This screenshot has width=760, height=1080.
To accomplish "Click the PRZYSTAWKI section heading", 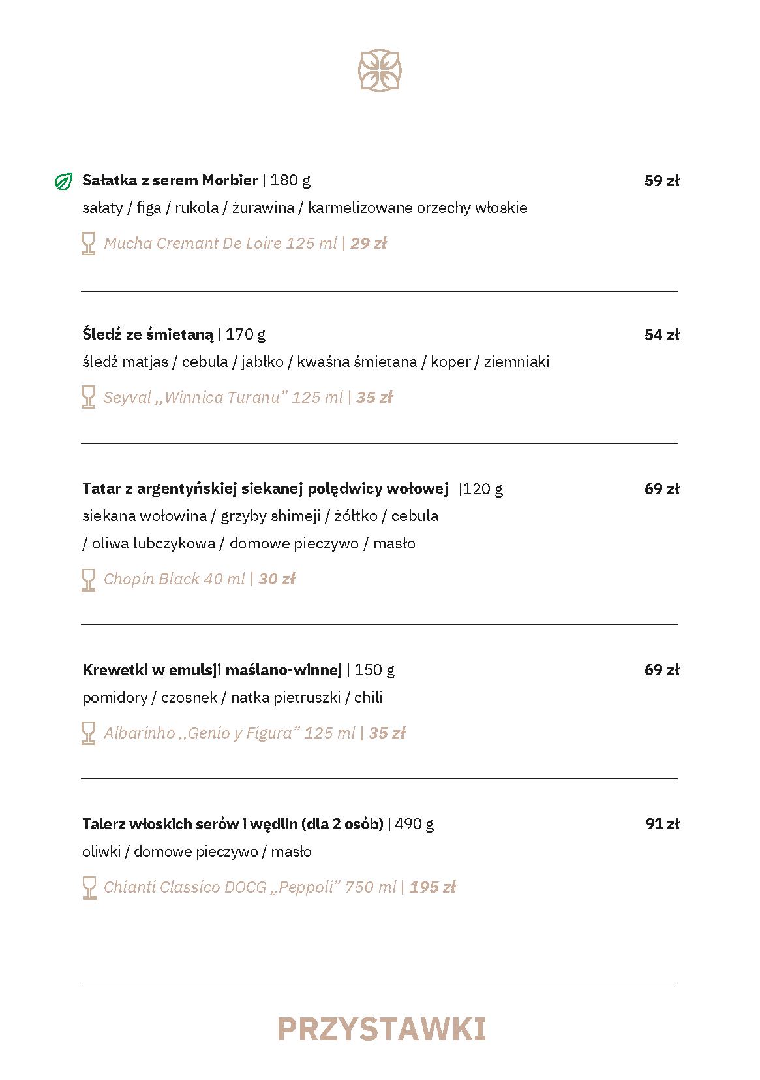I will click(x=382, y=1029).
